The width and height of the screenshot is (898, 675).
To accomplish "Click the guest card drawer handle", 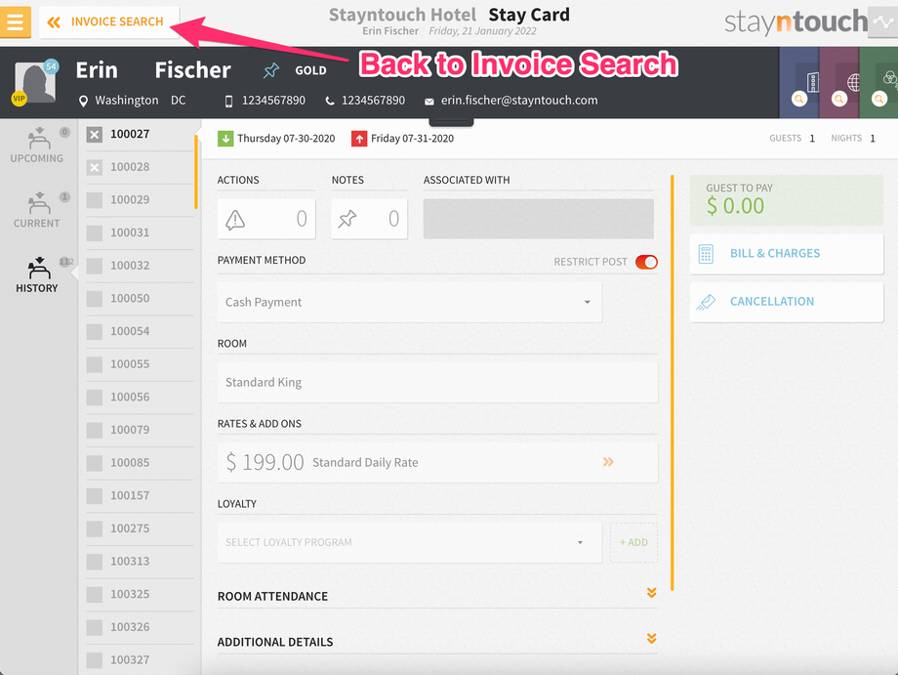I will pos(451,121).
